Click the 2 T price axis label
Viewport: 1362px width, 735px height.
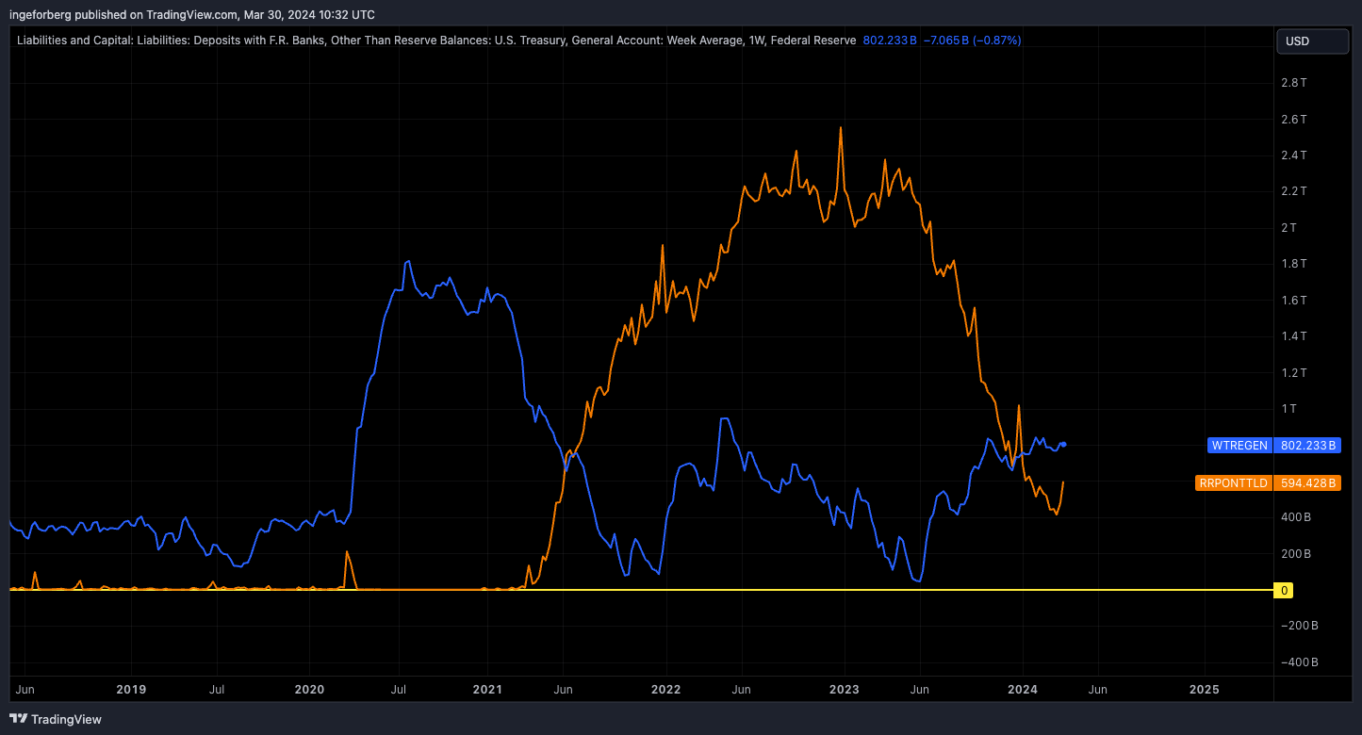tap(1288, 227)
